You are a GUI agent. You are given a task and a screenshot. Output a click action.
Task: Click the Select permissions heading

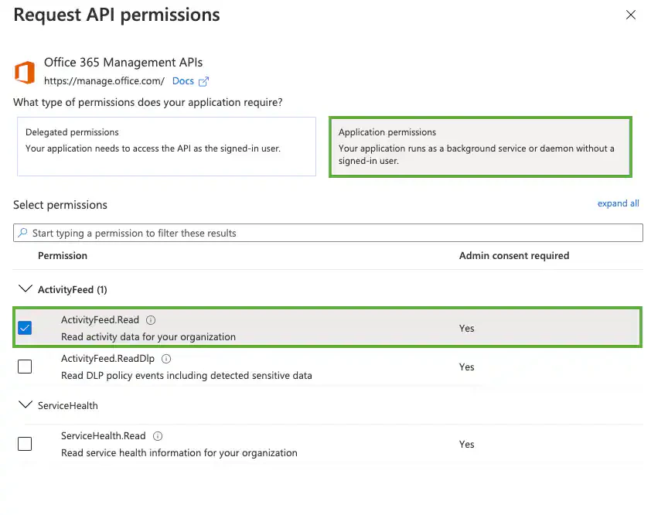60,205
